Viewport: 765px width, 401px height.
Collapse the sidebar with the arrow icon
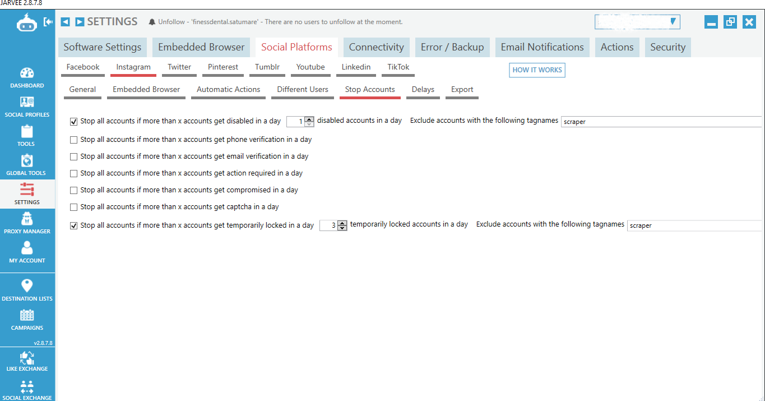[48, 22]
